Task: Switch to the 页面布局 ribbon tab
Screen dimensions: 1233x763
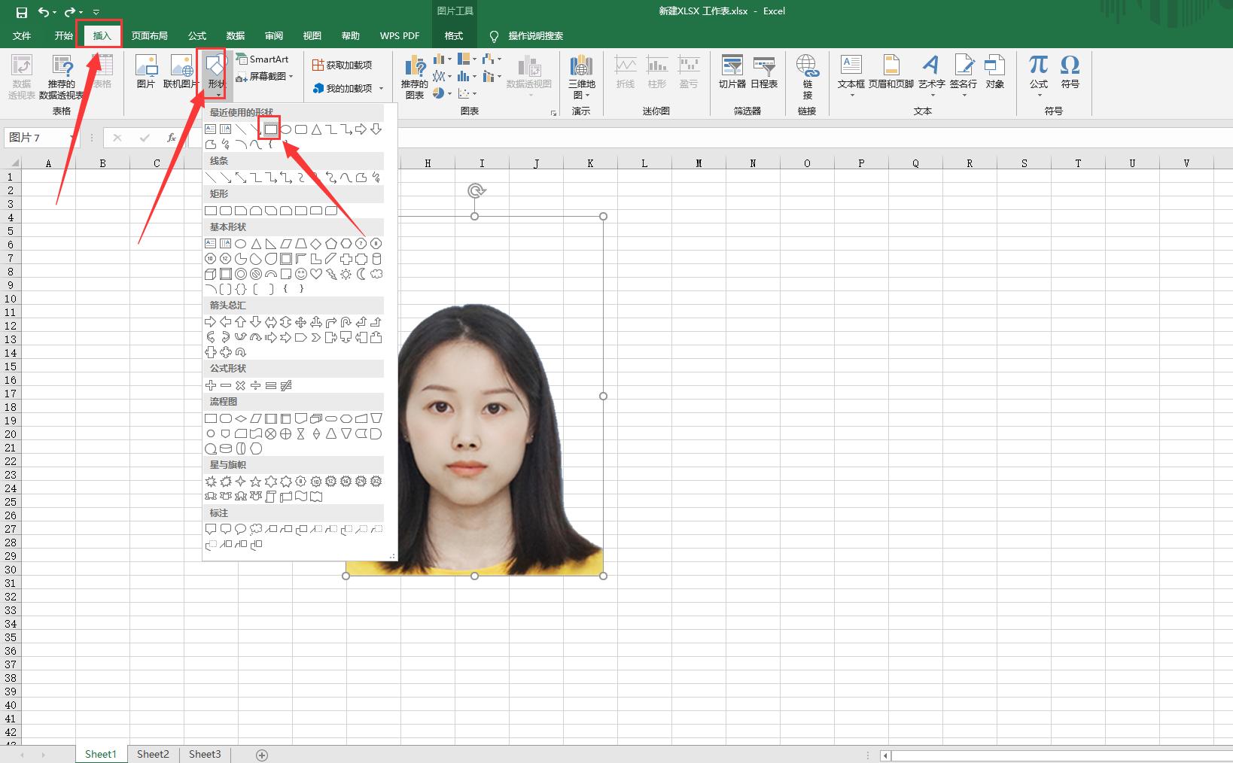Action: pyautogui.click(x=149, y=36)
